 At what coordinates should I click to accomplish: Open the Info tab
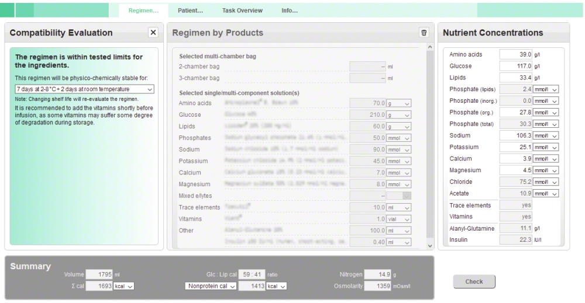point(290,11)
